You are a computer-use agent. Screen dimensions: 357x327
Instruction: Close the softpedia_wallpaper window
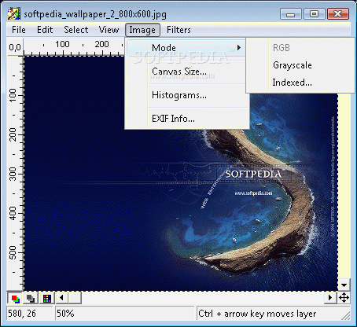point(338,14)
